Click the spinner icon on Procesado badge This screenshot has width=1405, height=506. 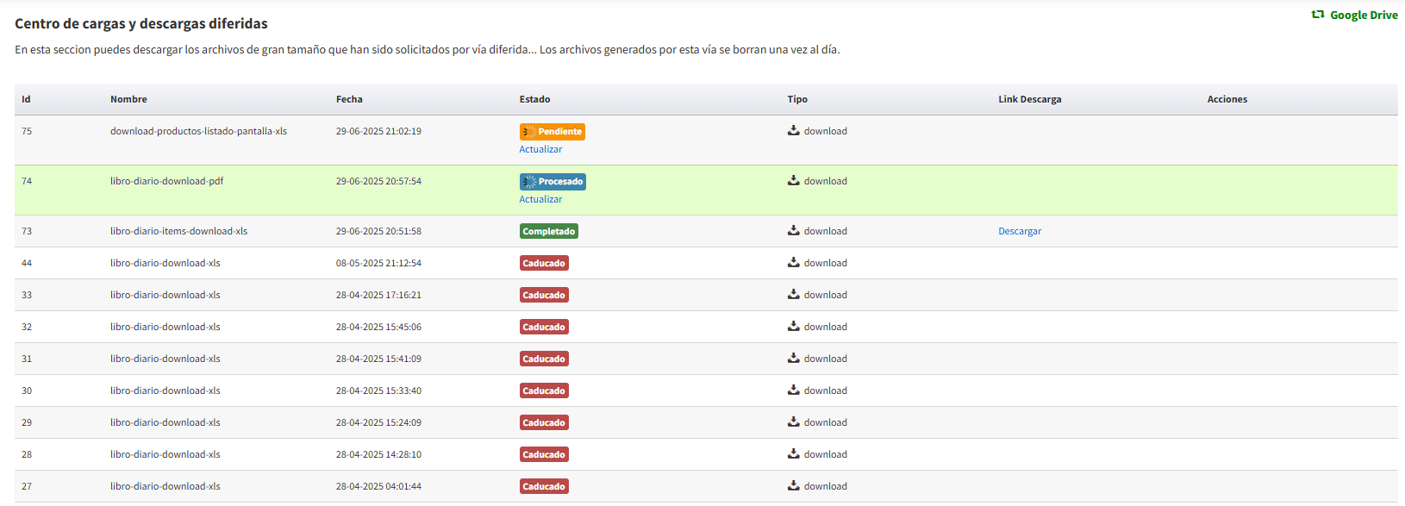coord(529,182)
